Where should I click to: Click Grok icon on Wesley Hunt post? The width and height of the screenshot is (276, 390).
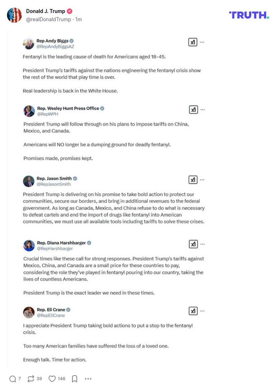[193, 110]
